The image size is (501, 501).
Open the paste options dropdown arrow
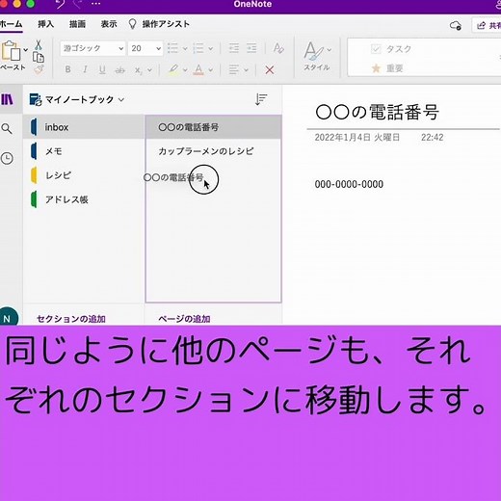click(x=26, y=50)
